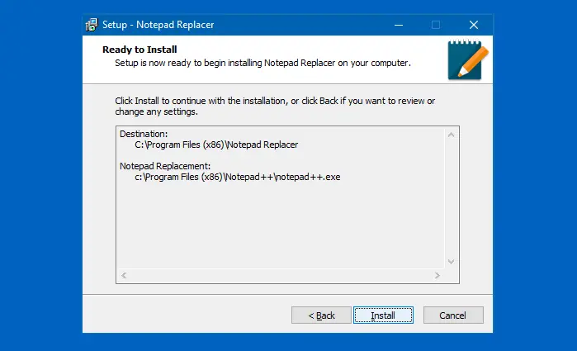Click the C:\Program Files (x86)\Notepad Replacer path
This screenshot has width=577, height=351.
pos(216,145)
